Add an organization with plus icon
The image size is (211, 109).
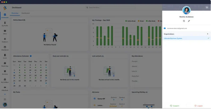point(208,34)
